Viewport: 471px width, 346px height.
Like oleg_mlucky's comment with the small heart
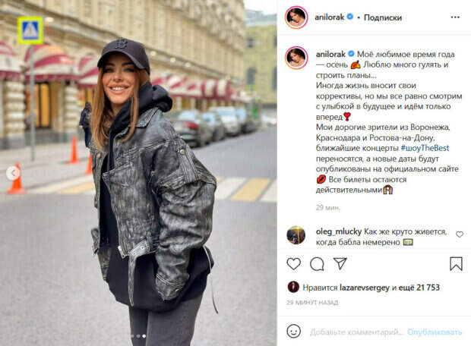tap(460, 234)
